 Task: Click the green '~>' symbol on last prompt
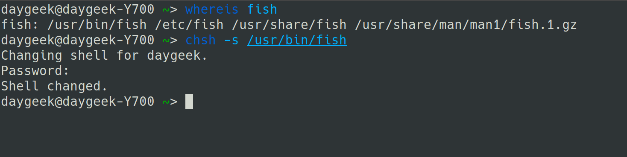click(170, 102)
